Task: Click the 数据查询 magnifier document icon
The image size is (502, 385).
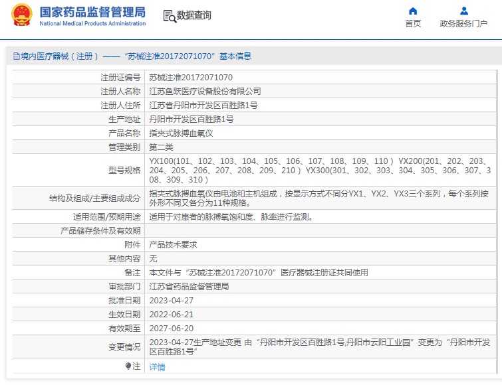Action: click(169, 16)
